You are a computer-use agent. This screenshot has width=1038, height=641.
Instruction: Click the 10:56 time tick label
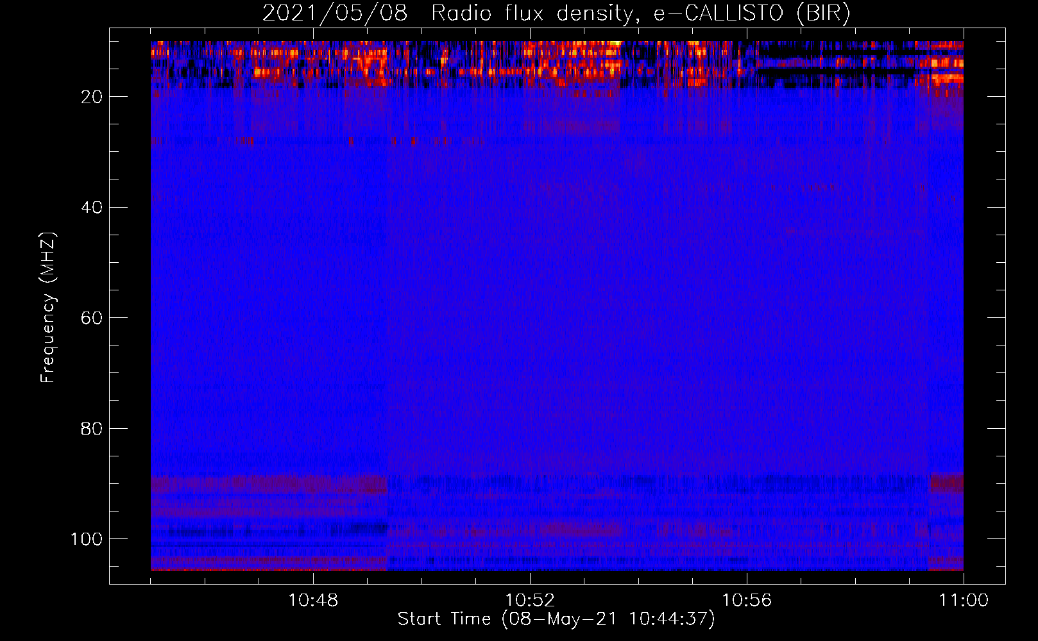click(747, 601)
